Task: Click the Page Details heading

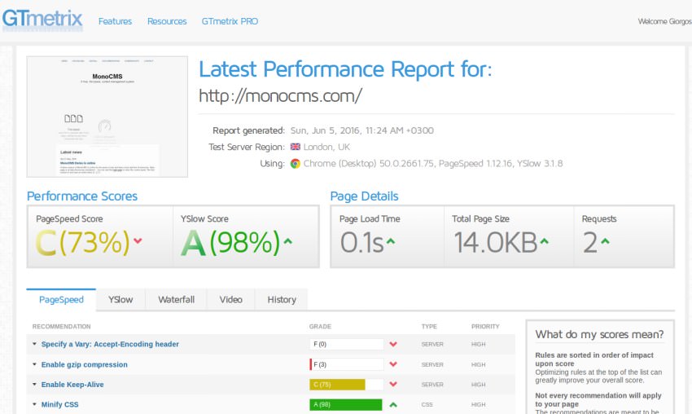Action: pyautogui.click(x=364, y=196)
